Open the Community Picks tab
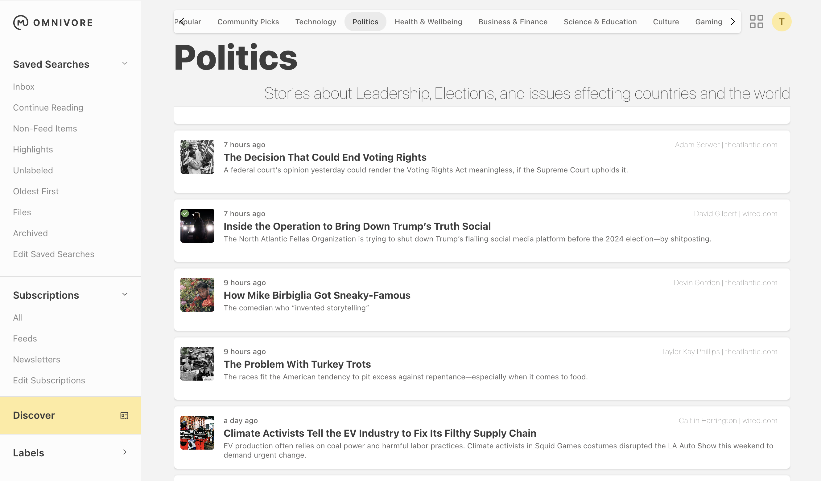Viewport: 821px width, 481px height. tap(248, 22)
